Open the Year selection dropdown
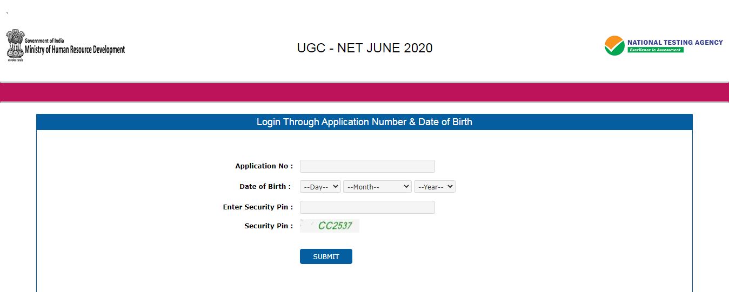 tap(434, 187)
